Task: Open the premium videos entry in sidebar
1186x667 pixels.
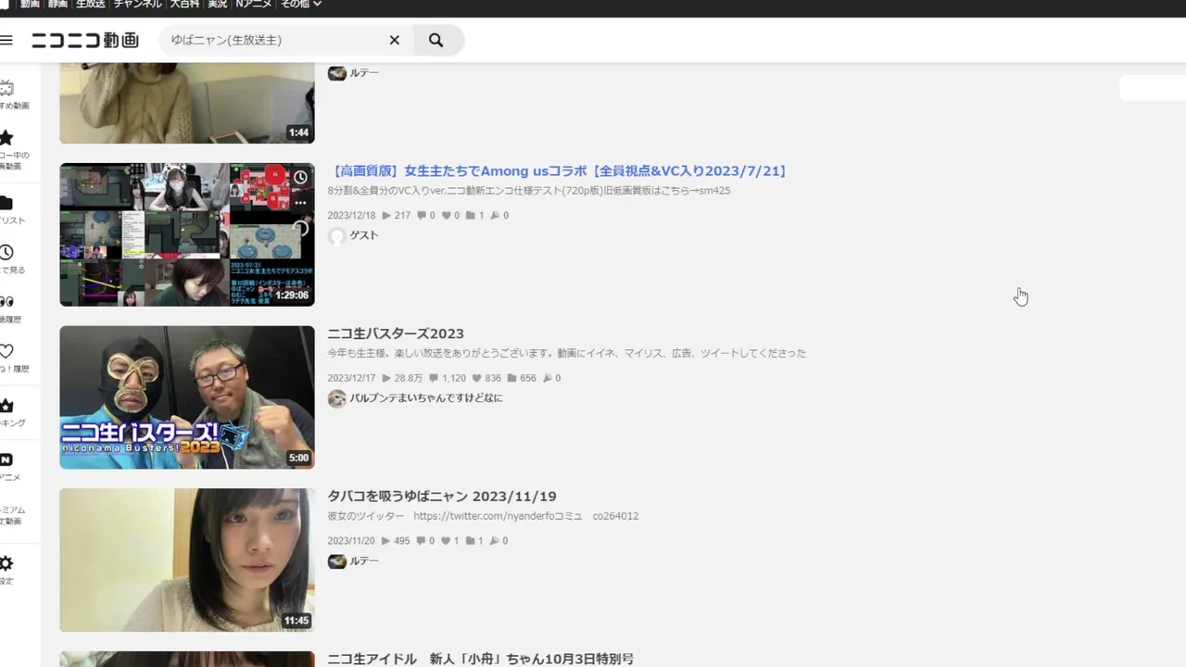Action: (x=13, y=515)
